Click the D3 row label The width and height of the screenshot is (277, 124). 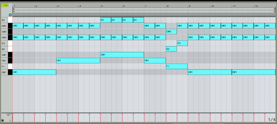coord(3,43)
